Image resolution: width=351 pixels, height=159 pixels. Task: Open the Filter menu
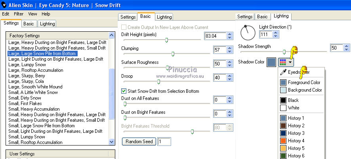[x=19, y=14]
